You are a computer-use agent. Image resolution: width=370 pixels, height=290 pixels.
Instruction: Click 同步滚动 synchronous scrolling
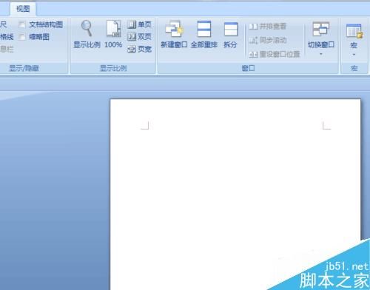pyautogui.click(x=267, y=40)
